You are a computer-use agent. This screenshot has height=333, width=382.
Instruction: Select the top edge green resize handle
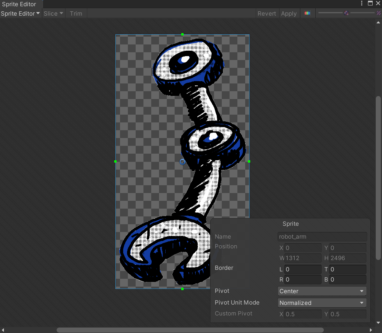[x=182, y=34]
